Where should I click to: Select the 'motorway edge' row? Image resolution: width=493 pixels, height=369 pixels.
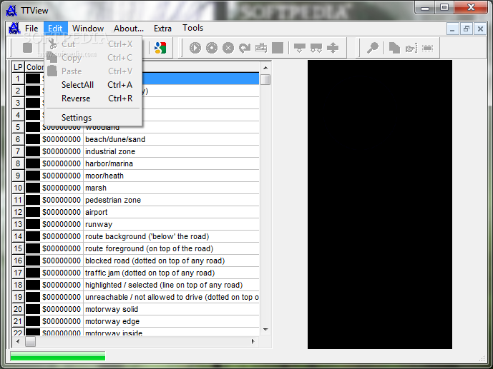coord(135,321)
